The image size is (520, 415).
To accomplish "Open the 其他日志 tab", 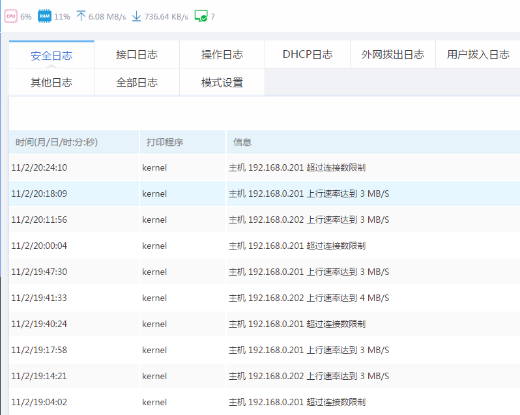I will click(x=51, y=82).
